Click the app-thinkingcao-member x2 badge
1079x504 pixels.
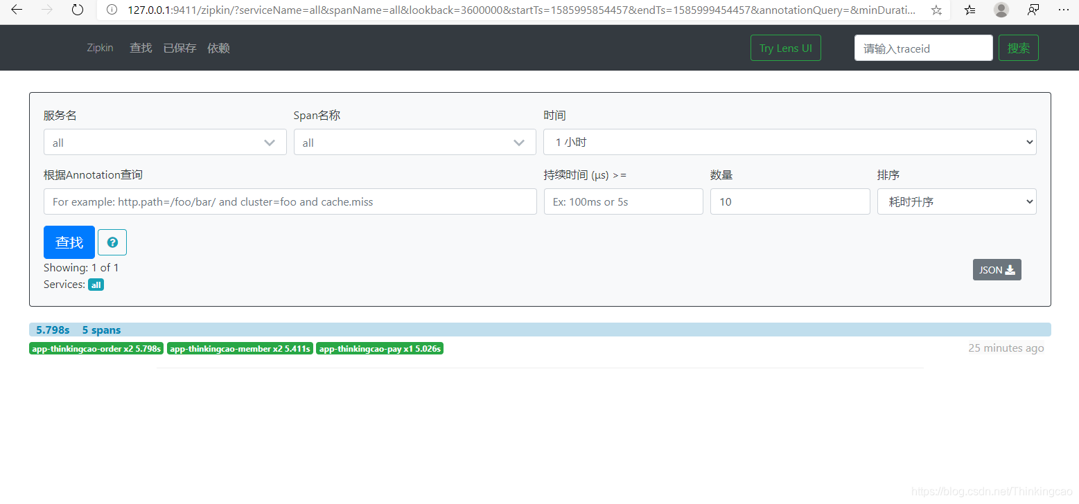pos(240,348)
